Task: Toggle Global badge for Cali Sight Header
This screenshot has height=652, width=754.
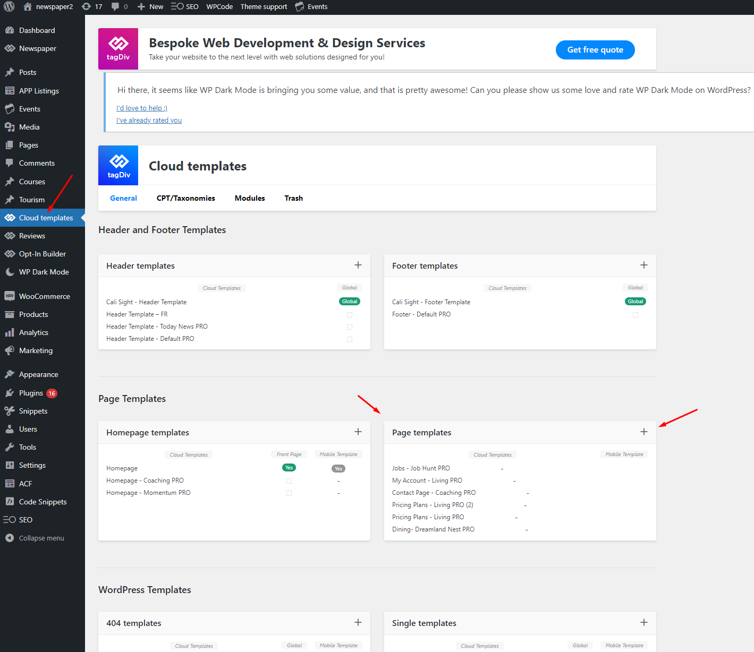Action: [x=350, y=302]
